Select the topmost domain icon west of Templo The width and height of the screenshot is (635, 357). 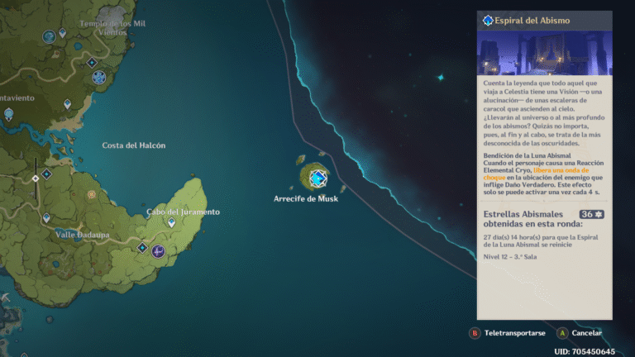[x=49, y=36]
